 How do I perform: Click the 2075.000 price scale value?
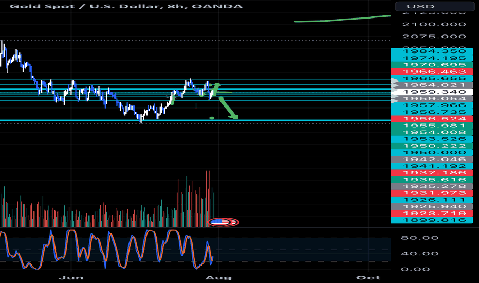pyautogui.click(x=434, y=37)
